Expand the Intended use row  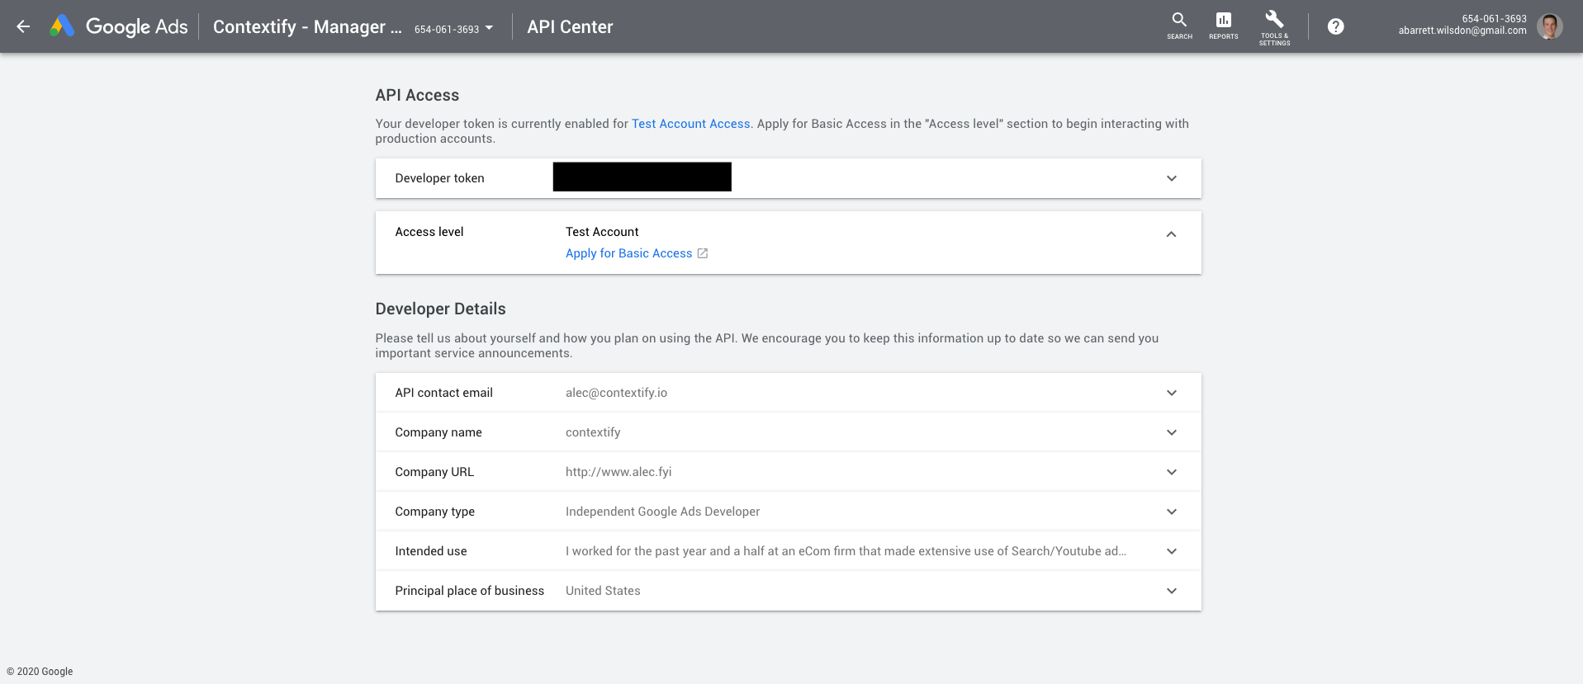(1171, 551)
